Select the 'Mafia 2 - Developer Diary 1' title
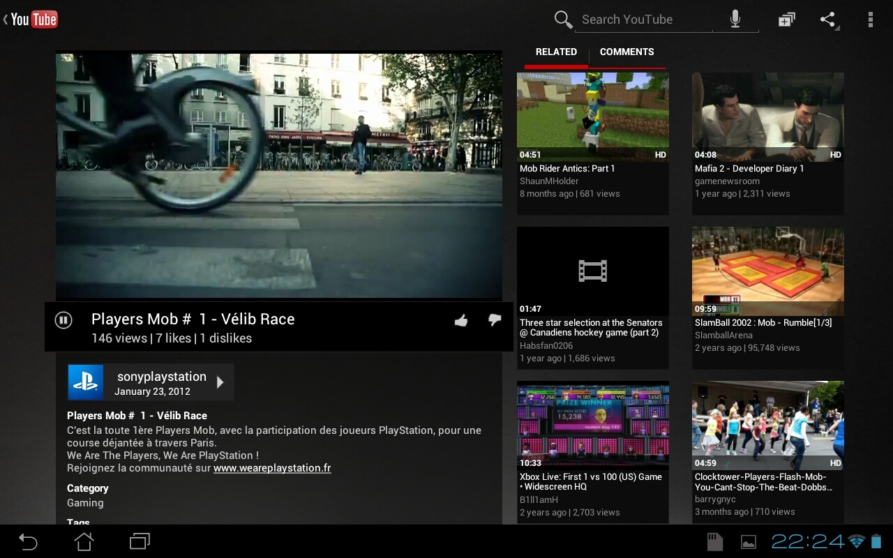 pyautogui.click(x=749, y=168)
